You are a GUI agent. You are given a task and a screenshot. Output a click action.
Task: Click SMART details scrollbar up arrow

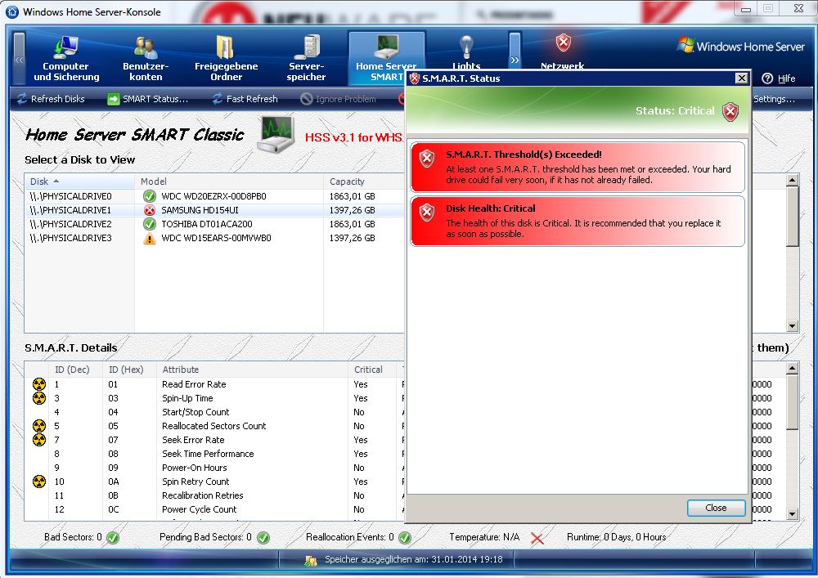click(793, 369)
